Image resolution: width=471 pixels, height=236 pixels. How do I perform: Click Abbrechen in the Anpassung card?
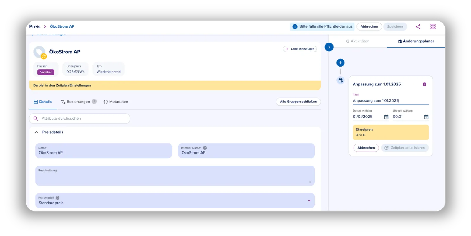pyautogui.click(x=366, y=148)
